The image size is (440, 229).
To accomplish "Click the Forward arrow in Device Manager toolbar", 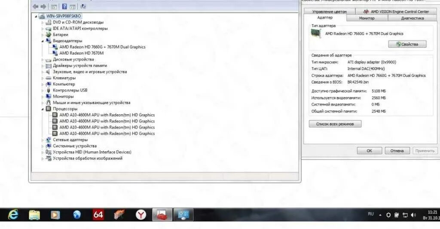I will click(x=43, y=6).
